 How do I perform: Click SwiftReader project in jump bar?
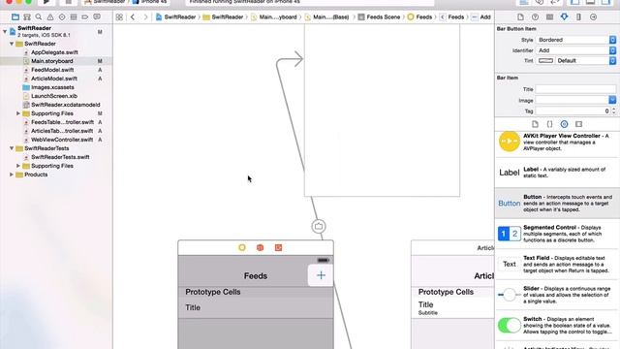[176, 17]
